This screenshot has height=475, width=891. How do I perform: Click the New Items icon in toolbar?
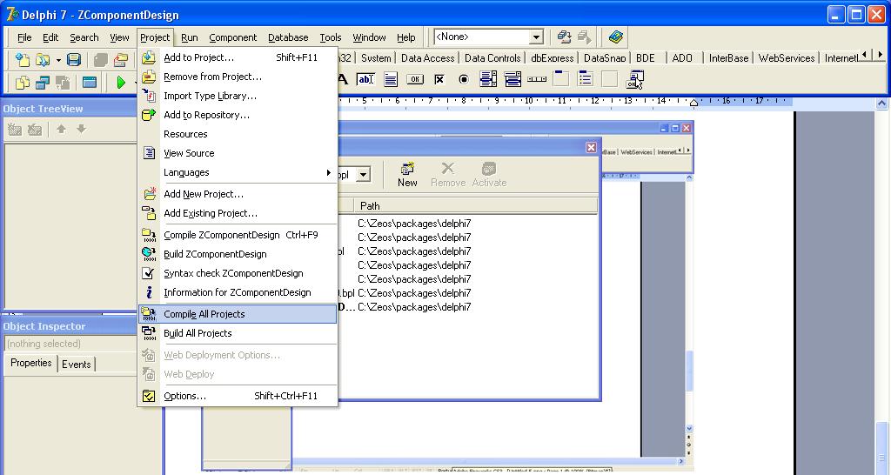pyautogui.click(x=22, y=60)
